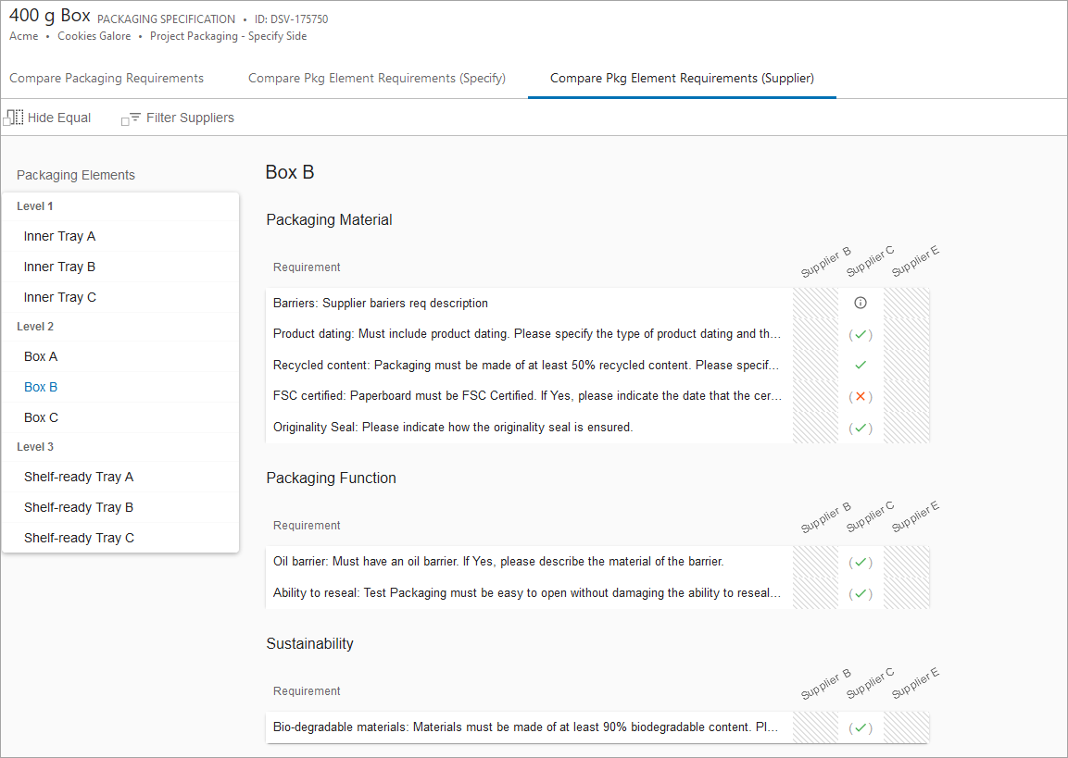Open Box C in the elements list
1068x758 pixels.
pos(120,417)
